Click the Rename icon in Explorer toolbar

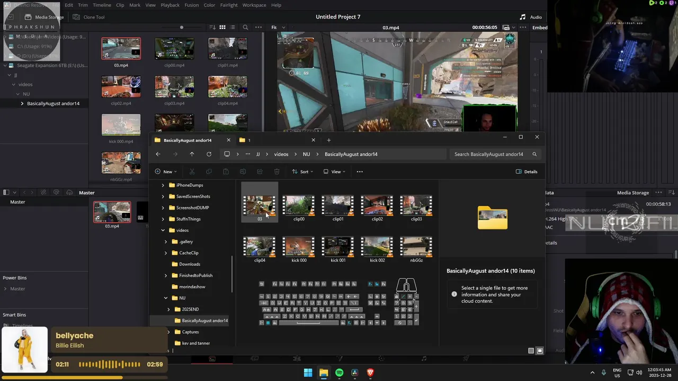(243, 171)
